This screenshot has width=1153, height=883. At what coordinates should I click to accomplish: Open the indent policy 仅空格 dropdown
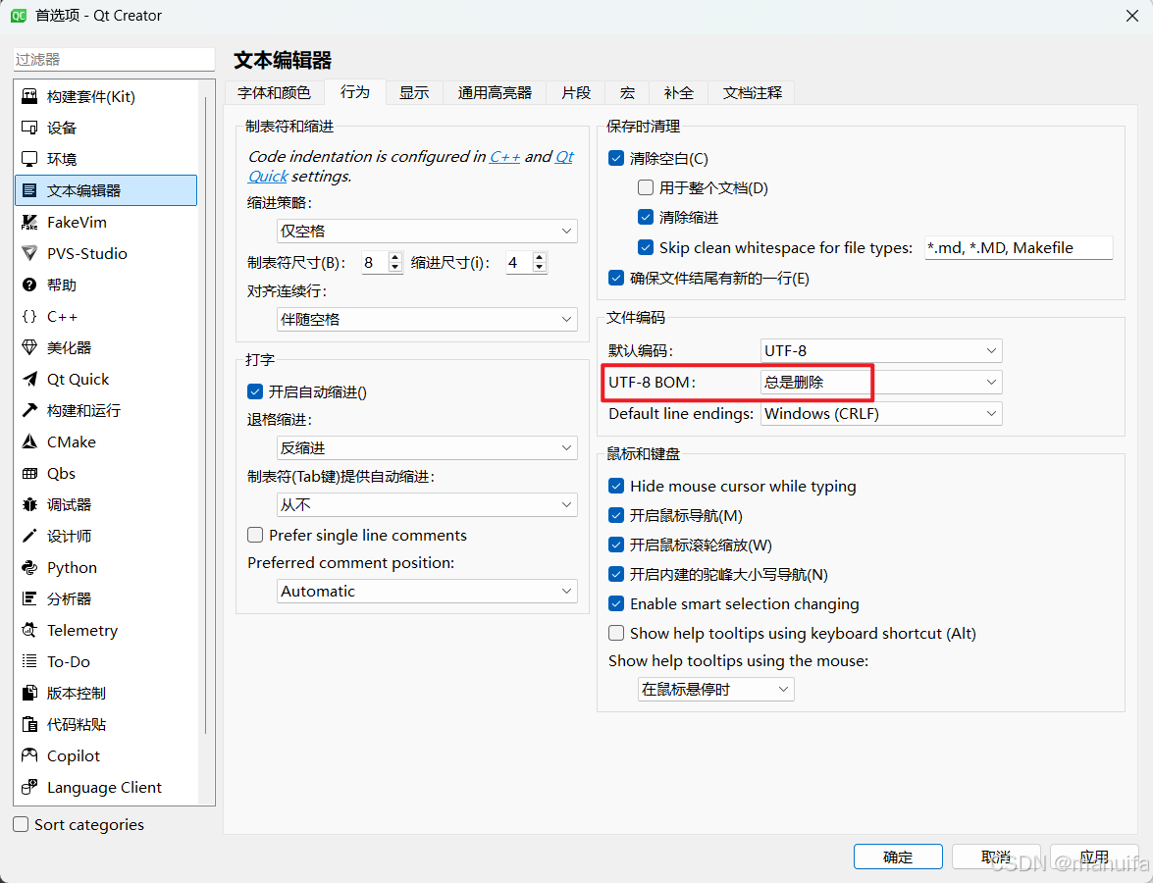coord(427,231)
